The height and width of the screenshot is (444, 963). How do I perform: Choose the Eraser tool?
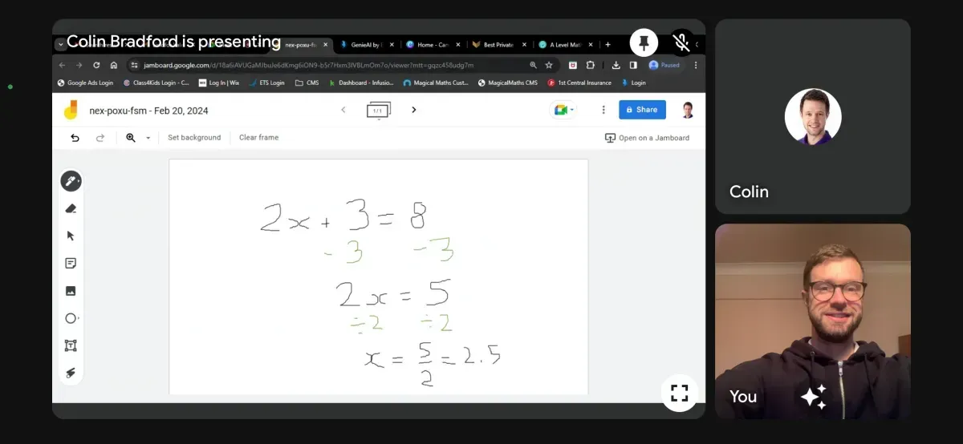point(71,208)
